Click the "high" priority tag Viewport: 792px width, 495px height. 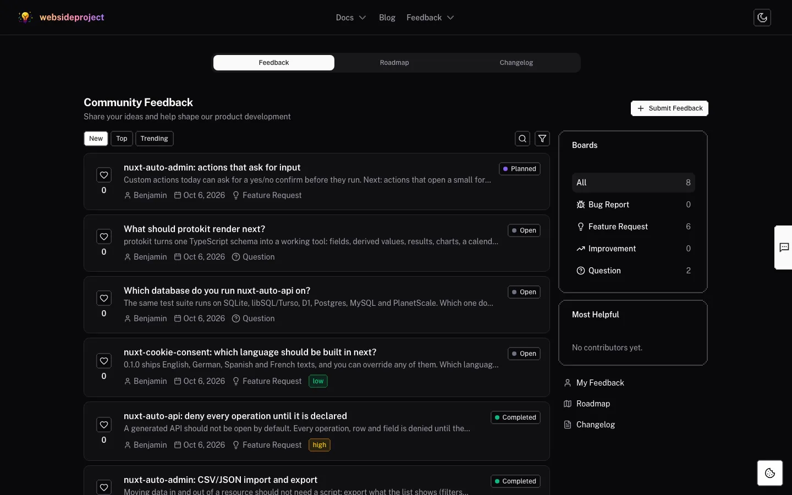pyautogui.click(x=320, y=445)
